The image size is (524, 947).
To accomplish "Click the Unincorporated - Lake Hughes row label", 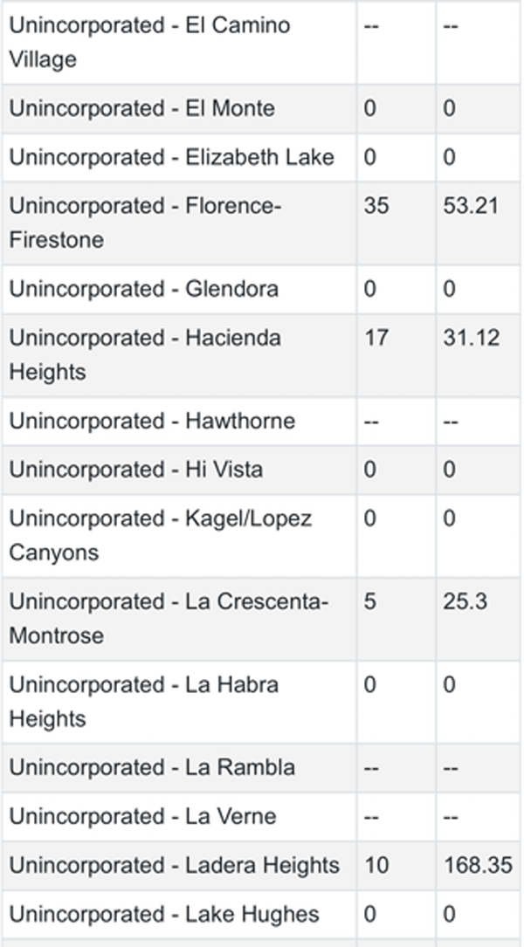I will click(164, 915).
